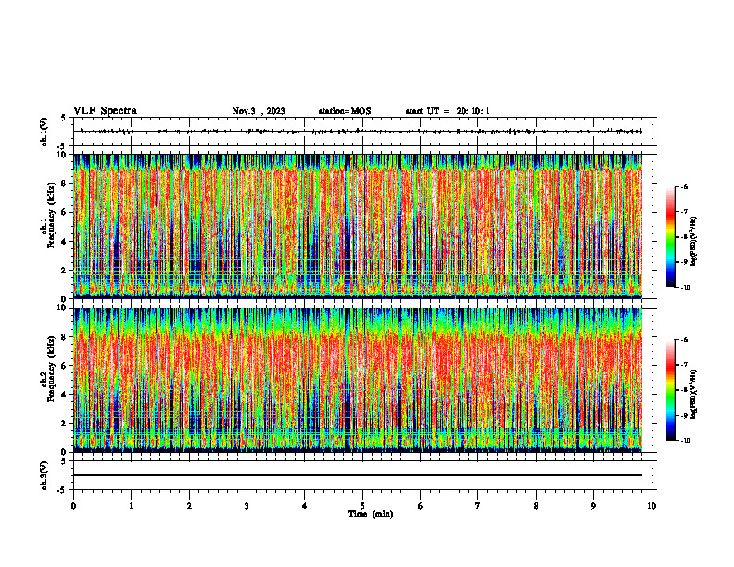Click the "-6" label on ch.2 color bar
Viewport: 734px width, 567px height.
[685, 340]
